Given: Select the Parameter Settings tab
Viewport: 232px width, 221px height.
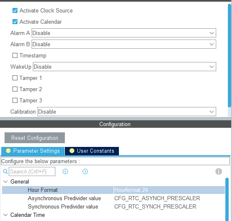Looking at the screenshot, I should click(33, 151).
